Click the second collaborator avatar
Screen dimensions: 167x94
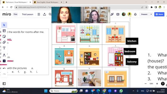(x=129, y=14)
